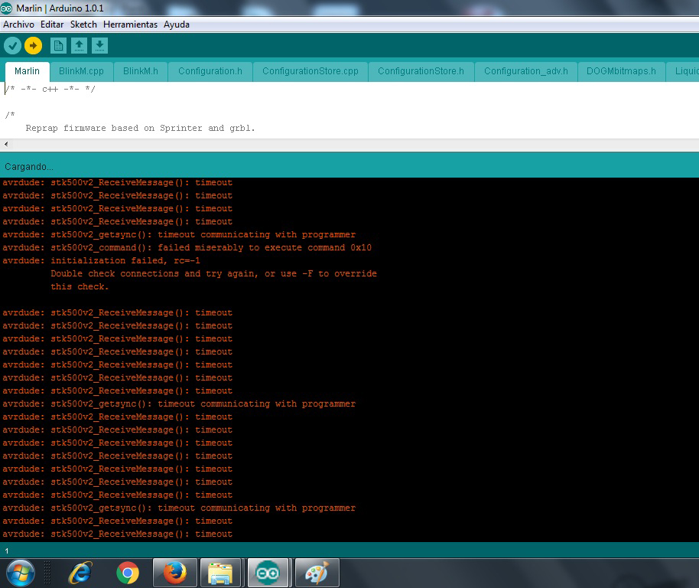Switch to BlinkM.cpp tab

pos(81,71)
